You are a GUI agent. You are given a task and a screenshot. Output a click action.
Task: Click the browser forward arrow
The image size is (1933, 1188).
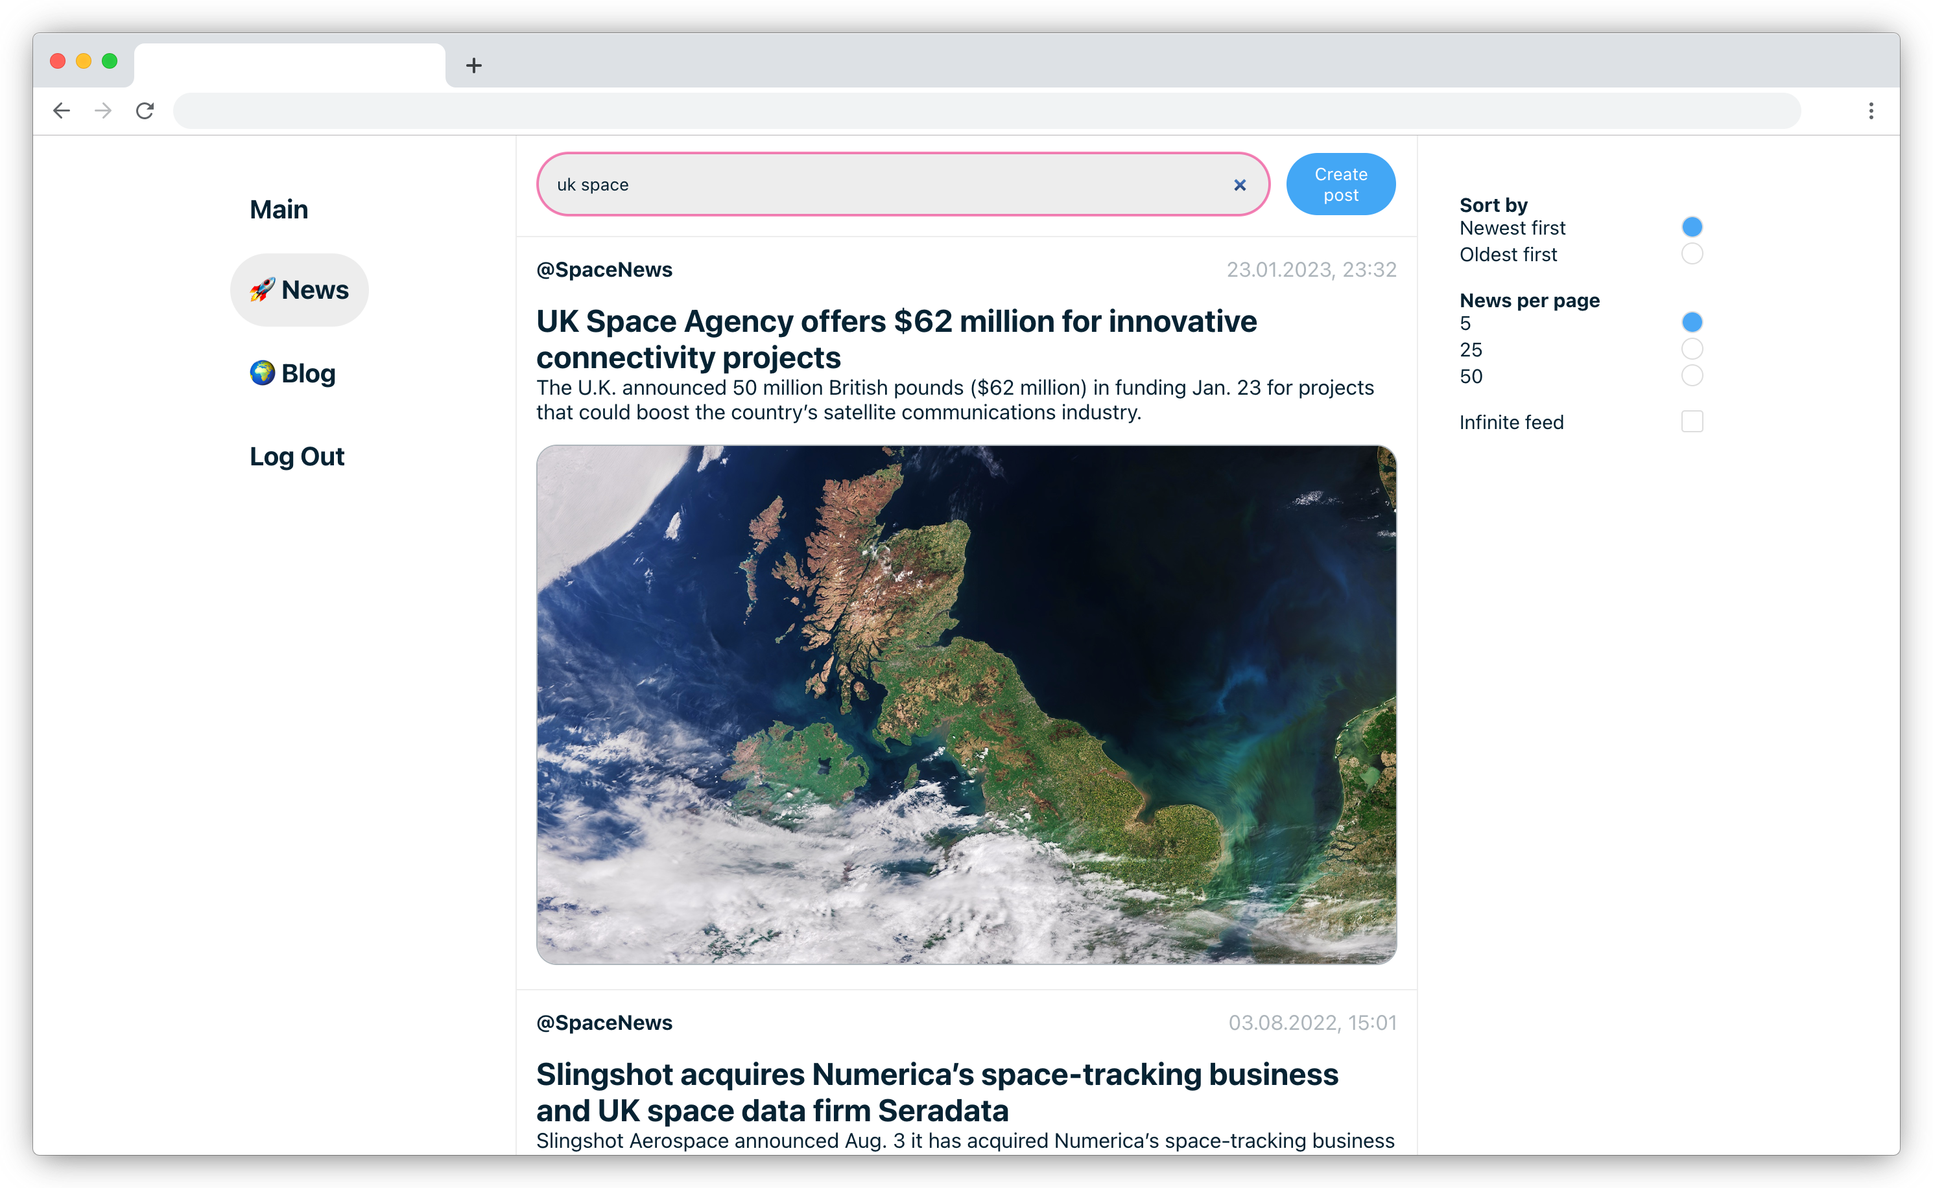103,111
